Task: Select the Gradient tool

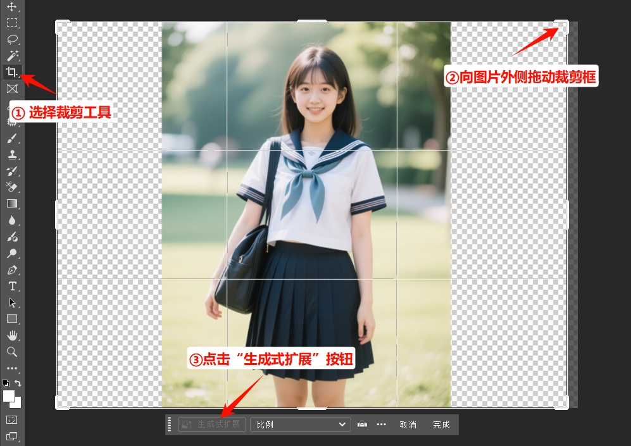Action: pyautogui.click(x=12, y=204)
